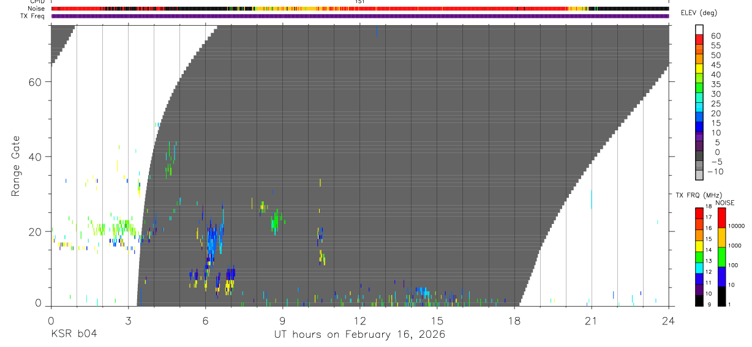The width and height of the screenshot is (752, 347).
Task: Click the x-axis tick label '12'
Action: tap(359, 320)
